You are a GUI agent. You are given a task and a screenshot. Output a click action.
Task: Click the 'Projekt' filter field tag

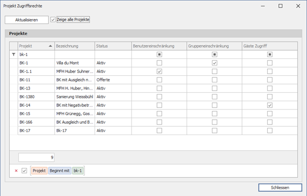pyautogui.click(x=39, y=171)
